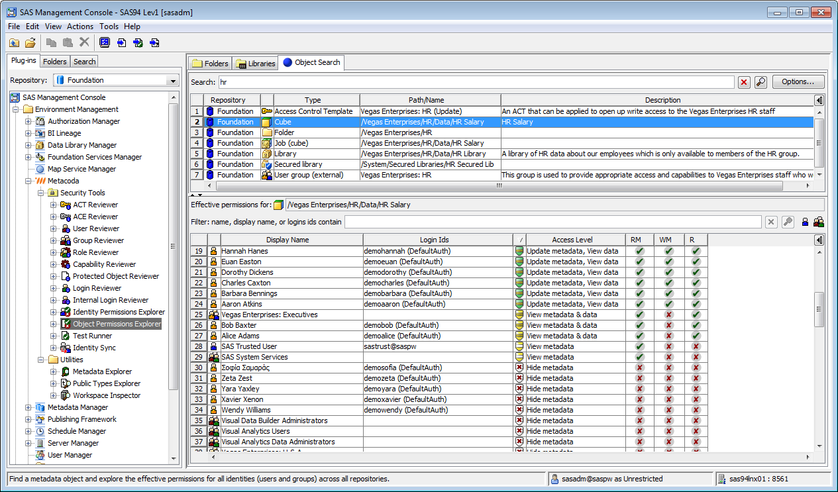Image resolution: width=838 pixels, height=492 pixels.
Task: Click the up-one-level folder toolbar icon
Action: point(15,42)
